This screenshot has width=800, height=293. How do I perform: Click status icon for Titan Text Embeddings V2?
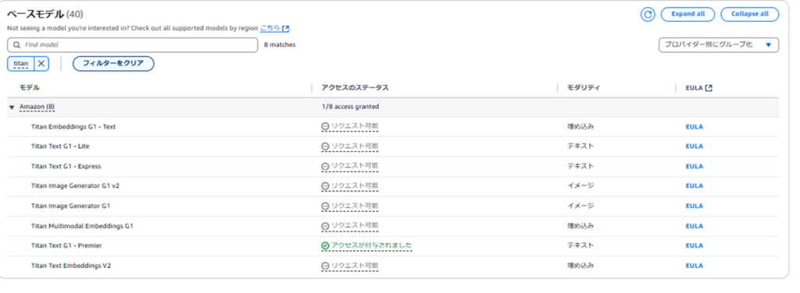(325, 266)
